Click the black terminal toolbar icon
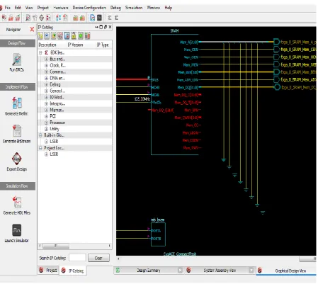Image resolution: width=318 pixels, height=284 pixels. (99, 18)
